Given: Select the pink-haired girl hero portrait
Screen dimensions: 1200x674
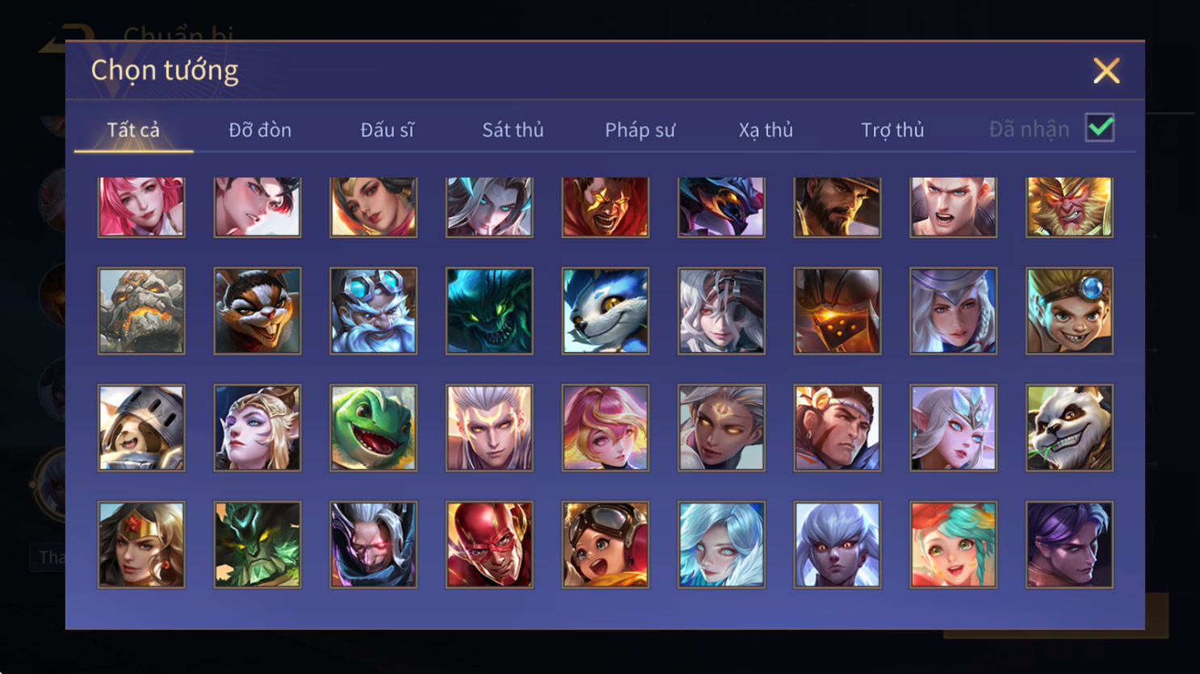Looking at the screenshot, I should click(x=141, y=207).
